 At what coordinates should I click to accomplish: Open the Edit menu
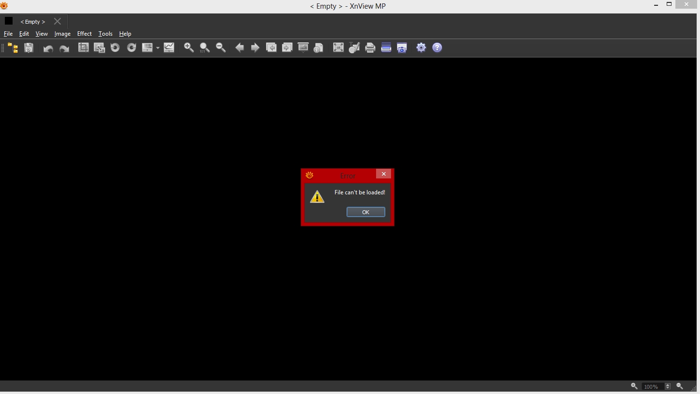24,34
